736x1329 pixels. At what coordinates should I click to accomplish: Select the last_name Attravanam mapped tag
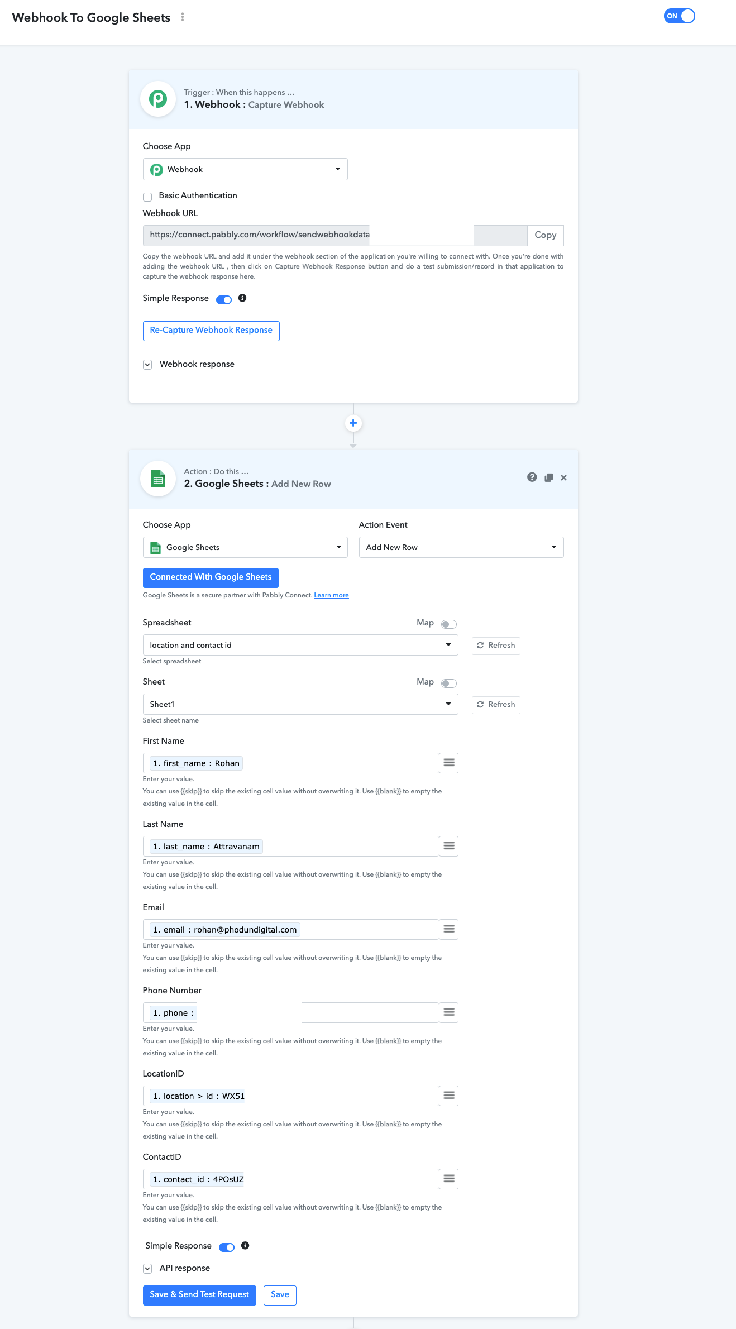click(x=206, y=847)
